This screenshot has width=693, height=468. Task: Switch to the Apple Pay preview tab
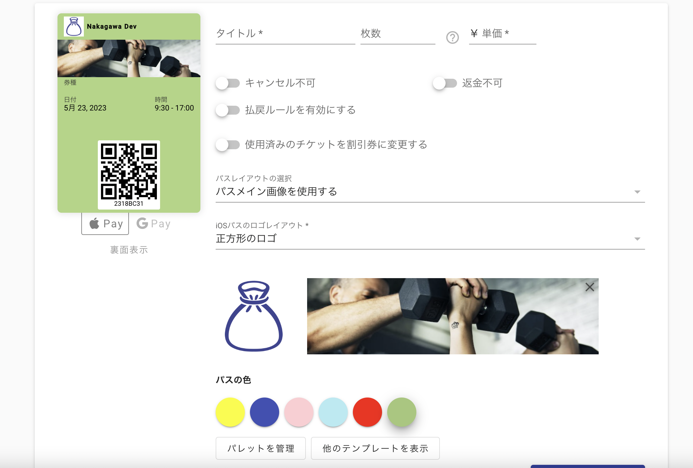[x=105, y=224]
